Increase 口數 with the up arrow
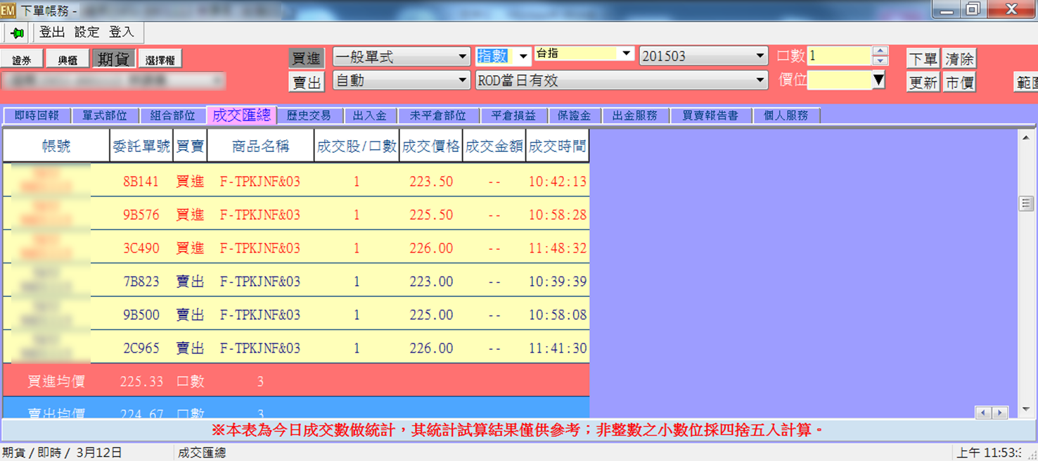This screenshot has height=461, width=1038. pos(880,51)
